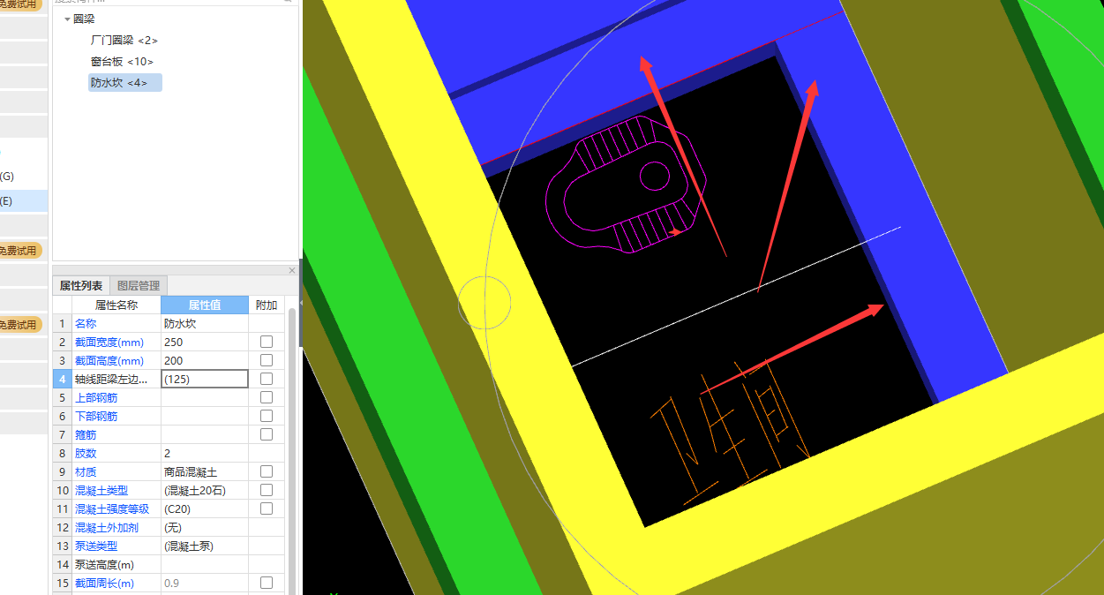This screenshot has width=1104, height=595.
Task: Tick the 附加 checkbox for 箍筋
Action: pos(267,434)
